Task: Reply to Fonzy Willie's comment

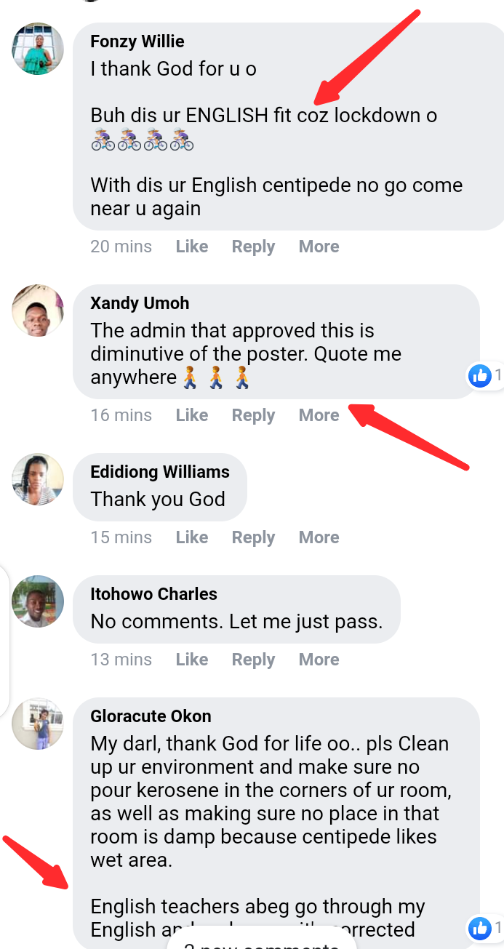Action: click(x=253, y=247)
